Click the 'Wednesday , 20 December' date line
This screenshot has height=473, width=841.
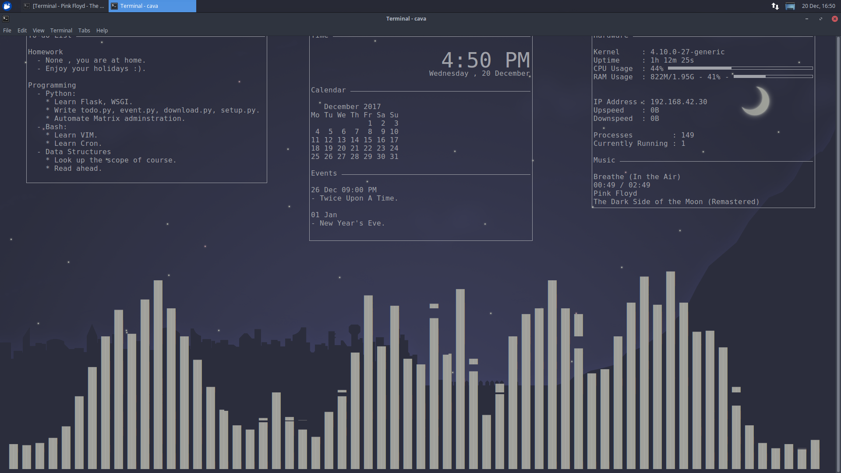tap(479, 74)
